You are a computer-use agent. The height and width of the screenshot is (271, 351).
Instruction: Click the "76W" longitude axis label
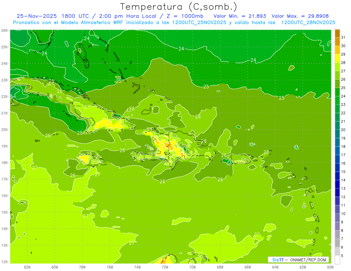tap(110, 267)
